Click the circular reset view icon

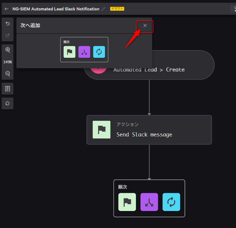coord(8,103)
